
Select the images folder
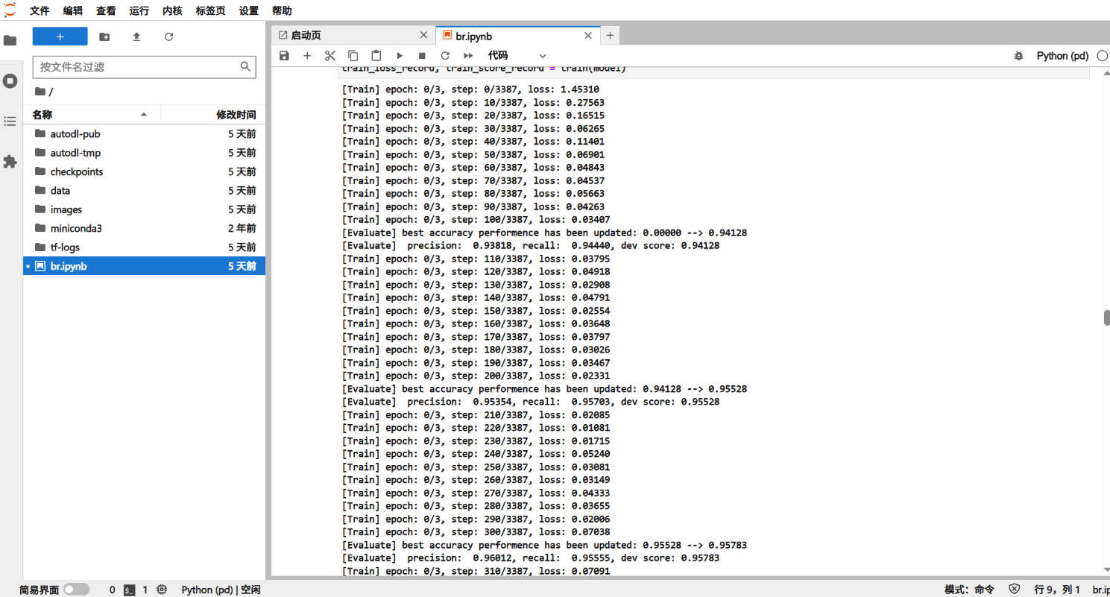[144, 209]
